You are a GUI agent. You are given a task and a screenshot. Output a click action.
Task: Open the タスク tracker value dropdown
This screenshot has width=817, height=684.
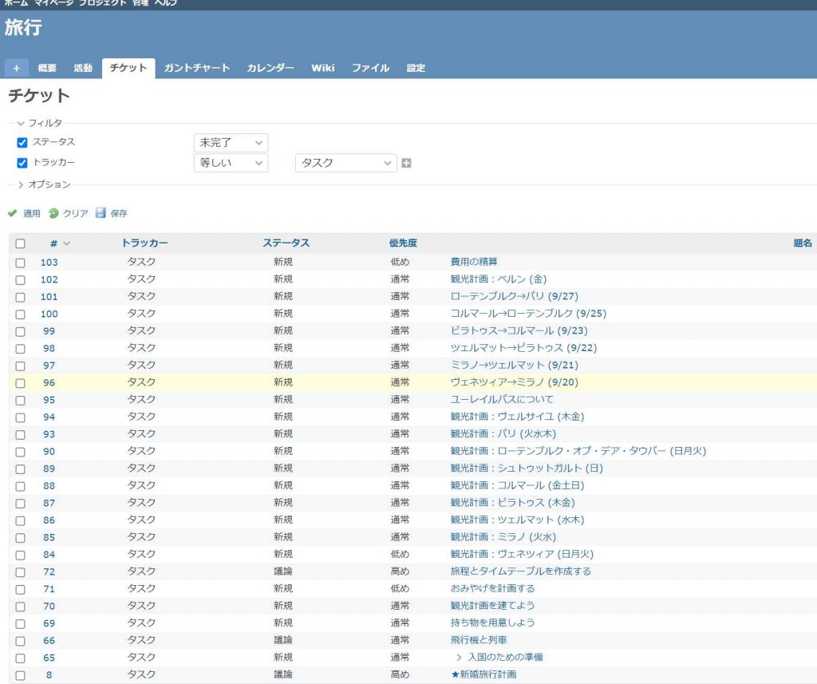[346, 163]
